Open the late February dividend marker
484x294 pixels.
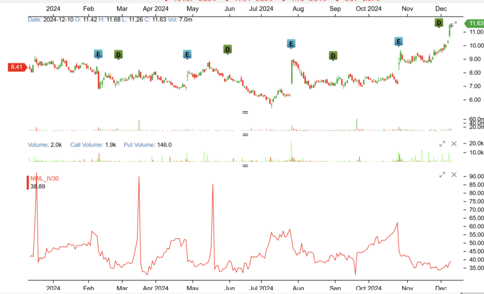(118, 55)
